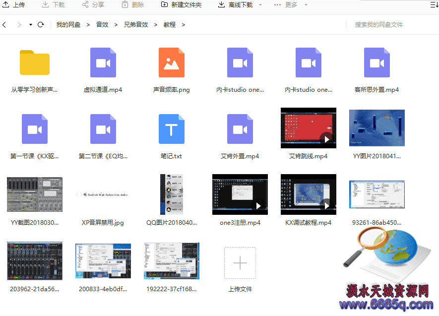Navigate to 我的网盘 breadcrumb
This screenshot has width=439, height=316.
pos(68,25)
